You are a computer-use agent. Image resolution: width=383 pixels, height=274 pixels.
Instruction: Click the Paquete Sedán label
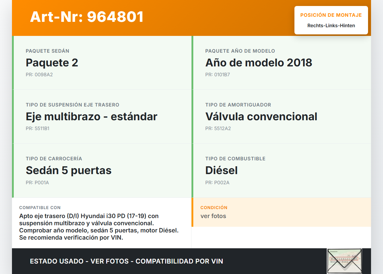[48, 51]
